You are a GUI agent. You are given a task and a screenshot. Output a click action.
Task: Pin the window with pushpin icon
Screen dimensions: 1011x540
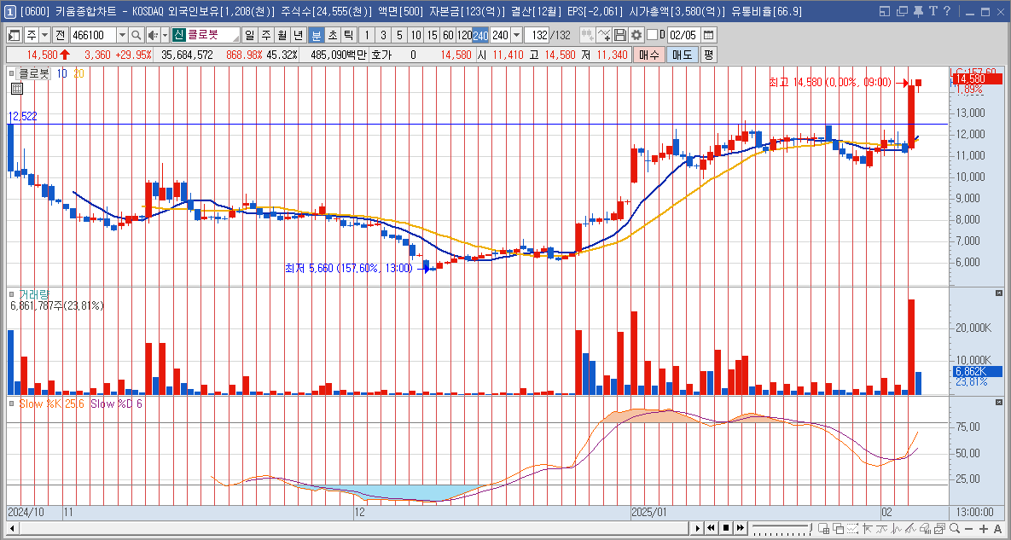click(x=918, y=11)
